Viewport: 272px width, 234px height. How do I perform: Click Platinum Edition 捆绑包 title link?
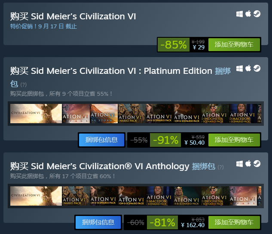click(x=223, y=71)
